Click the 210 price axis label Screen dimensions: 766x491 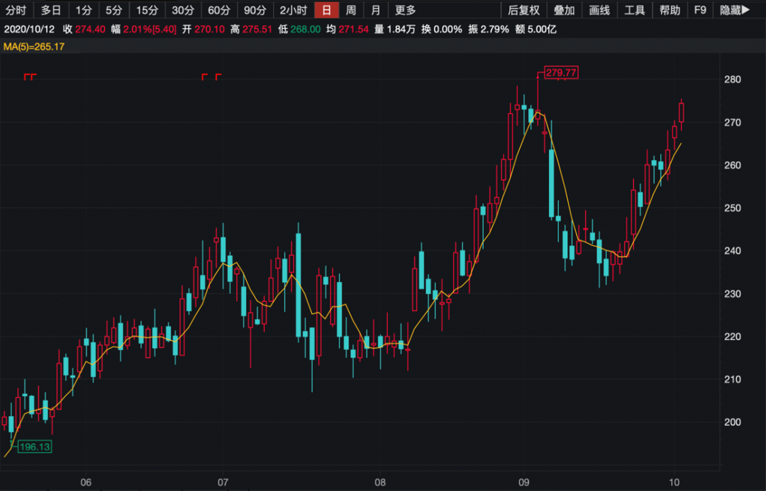(732, 379)
